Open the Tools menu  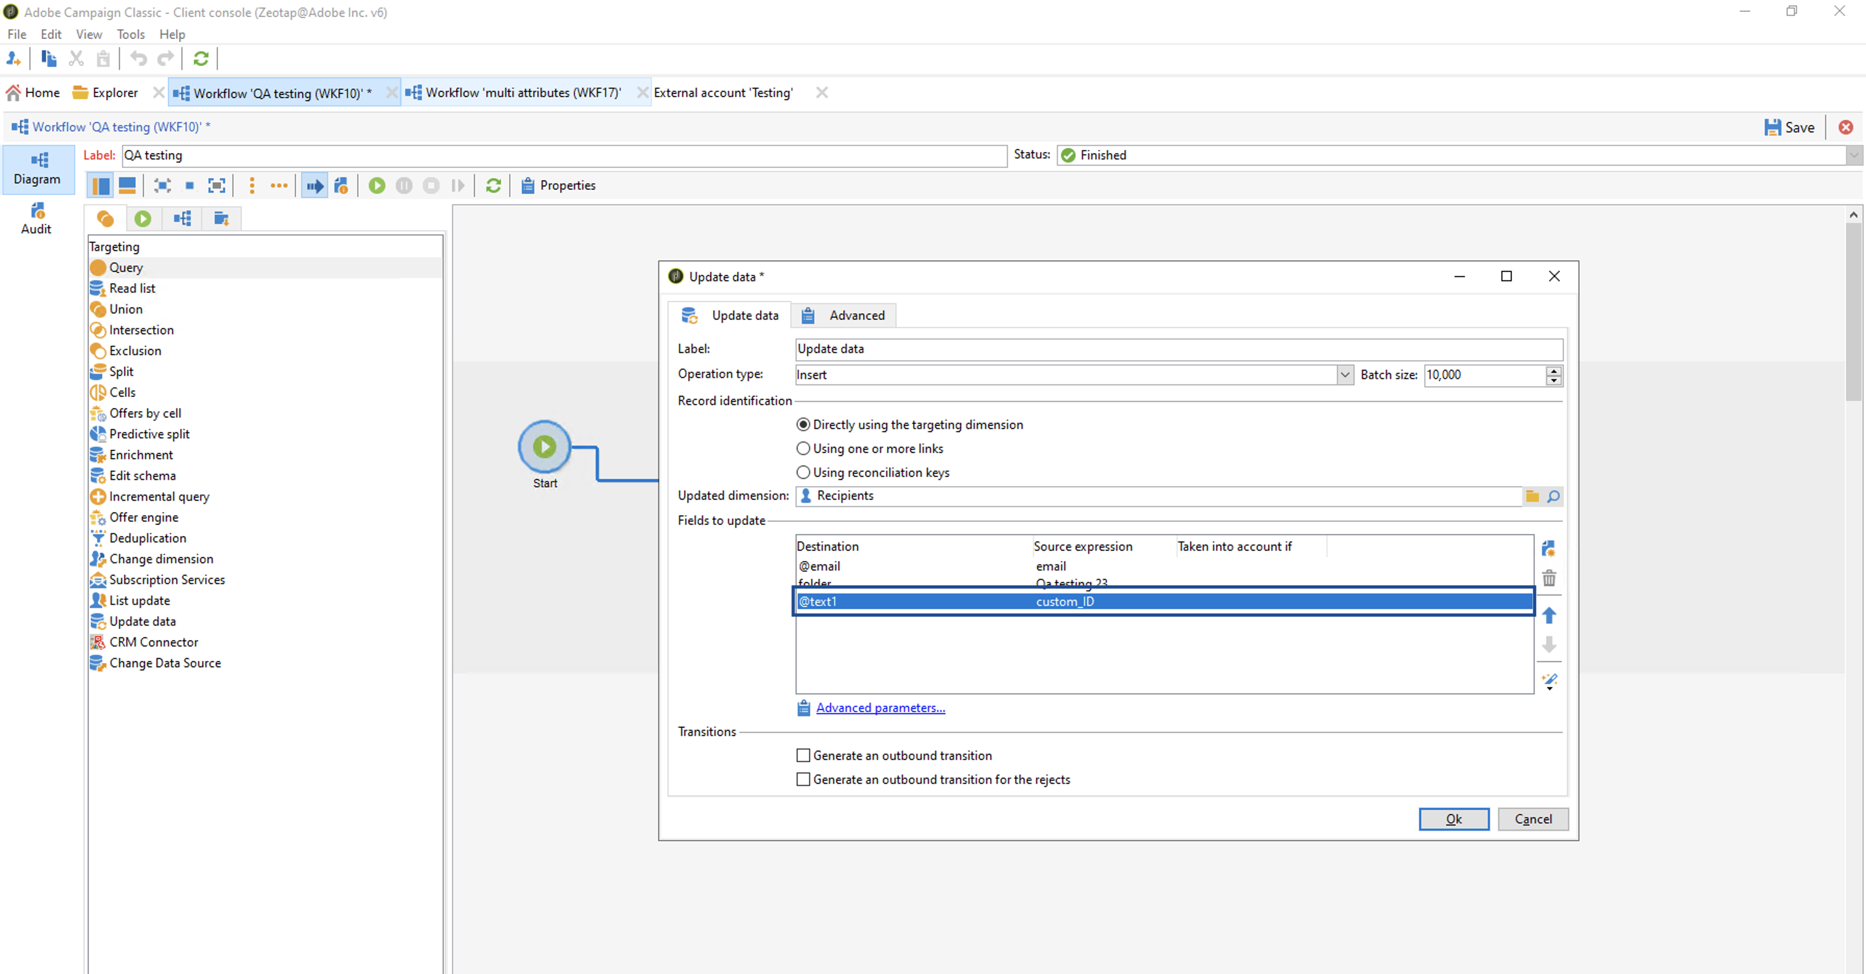(130, 34)
